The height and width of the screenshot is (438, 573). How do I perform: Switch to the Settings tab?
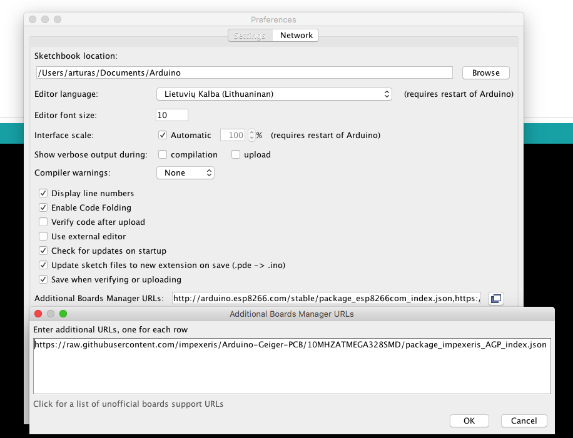(x=250, y=35)
